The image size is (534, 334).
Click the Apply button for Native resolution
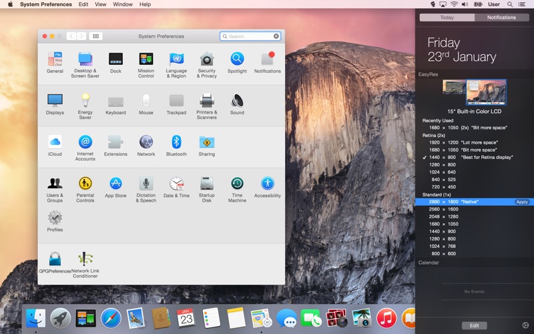pyautogui.click(x=521, y=202)
